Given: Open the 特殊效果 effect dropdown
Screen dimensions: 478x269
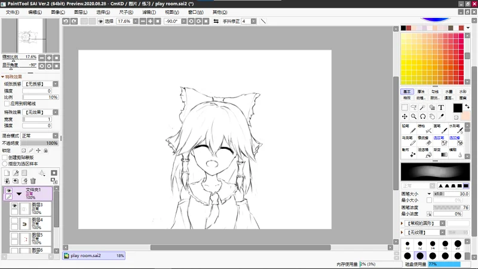Looking at the screenshot, I should point(56,112).
